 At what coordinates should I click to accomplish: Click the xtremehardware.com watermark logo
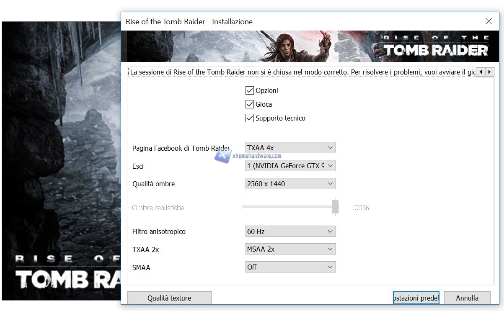[248, 156]
